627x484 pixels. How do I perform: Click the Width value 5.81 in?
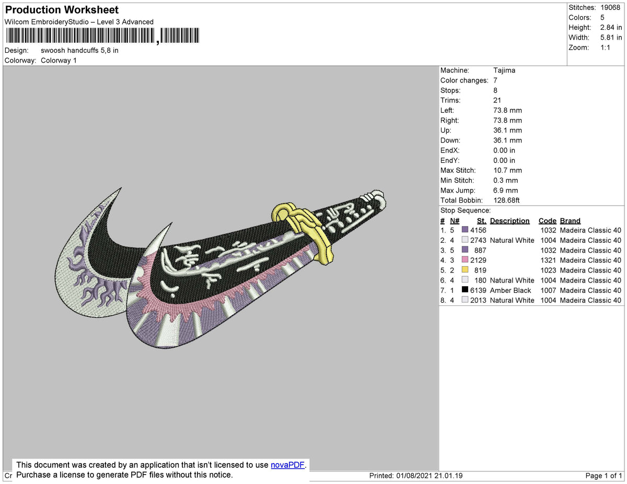click(x=611, y=38)
